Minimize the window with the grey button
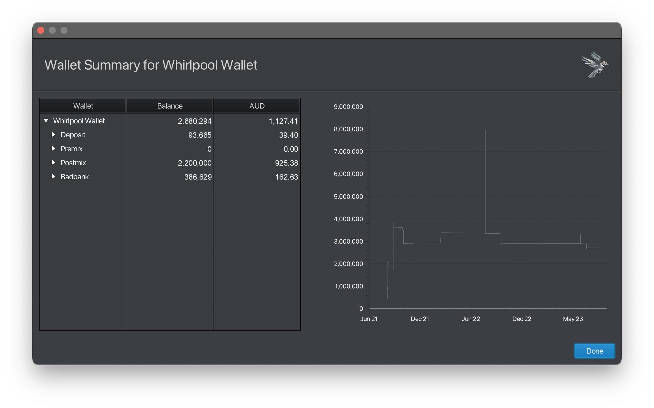The width and height of the screenshot is (654, 408). (52, 30)
